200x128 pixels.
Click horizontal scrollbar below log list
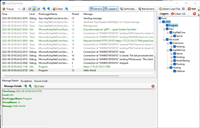click(x=61, y=76)
